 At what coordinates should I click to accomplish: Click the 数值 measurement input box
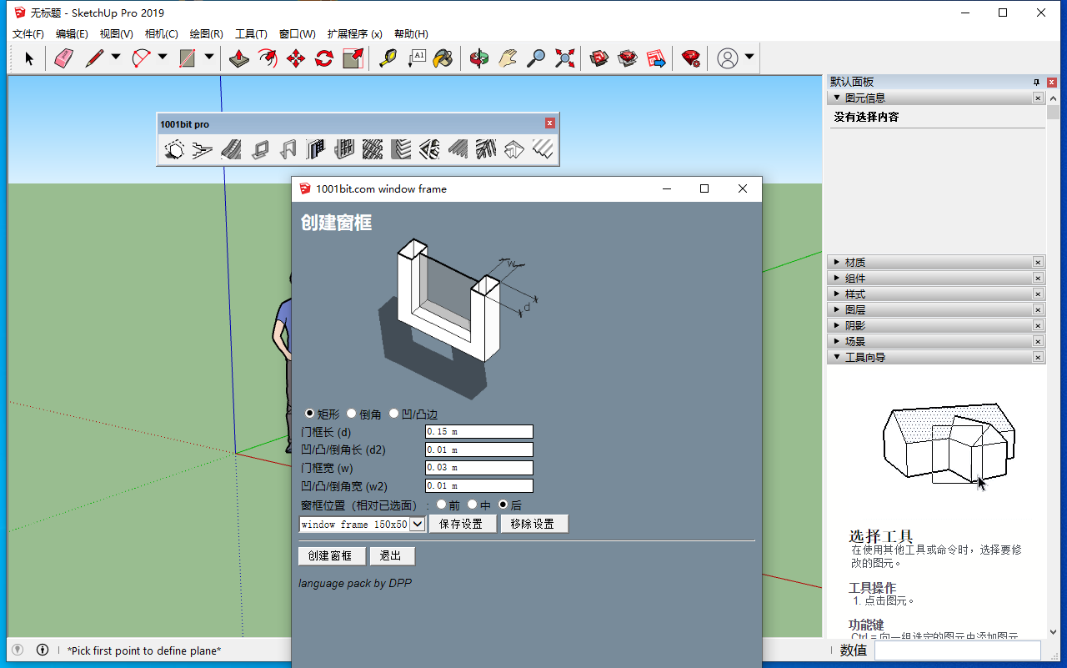point(957,650)
